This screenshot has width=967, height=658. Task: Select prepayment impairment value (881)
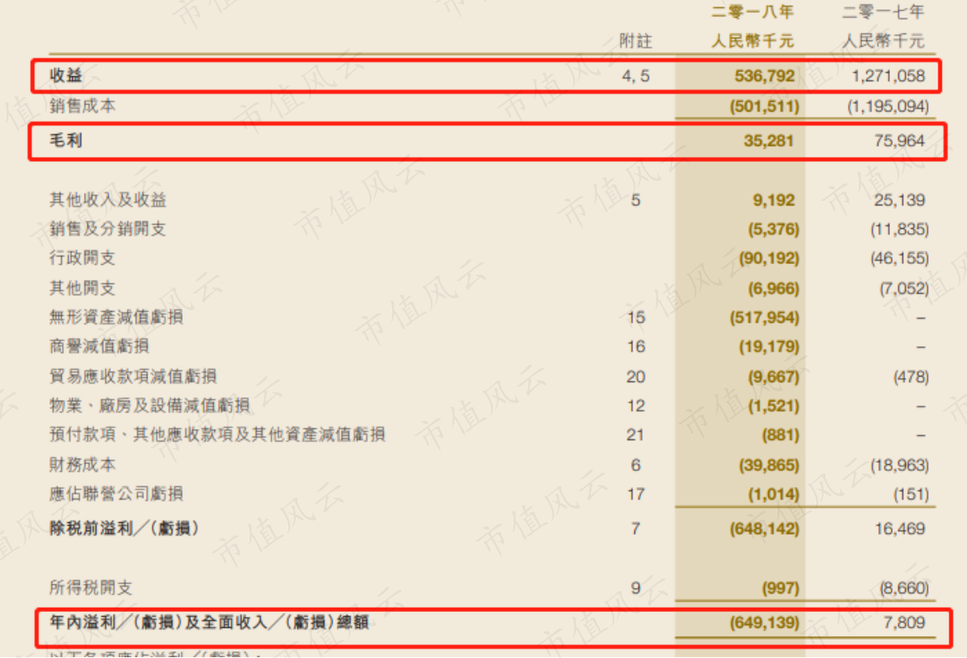coord(780,435)
